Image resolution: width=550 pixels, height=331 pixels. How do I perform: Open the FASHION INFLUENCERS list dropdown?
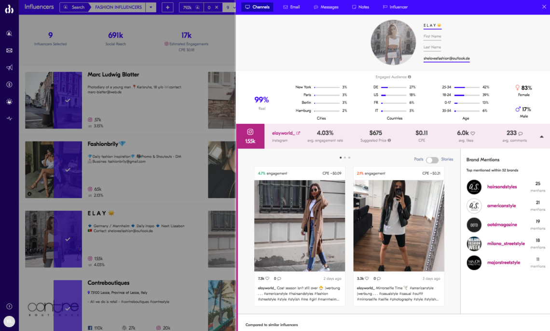151,7
